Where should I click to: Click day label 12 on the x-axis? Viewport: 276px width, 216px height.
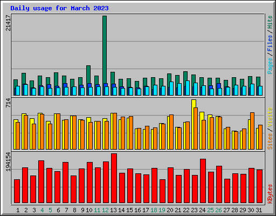(105, 210)
